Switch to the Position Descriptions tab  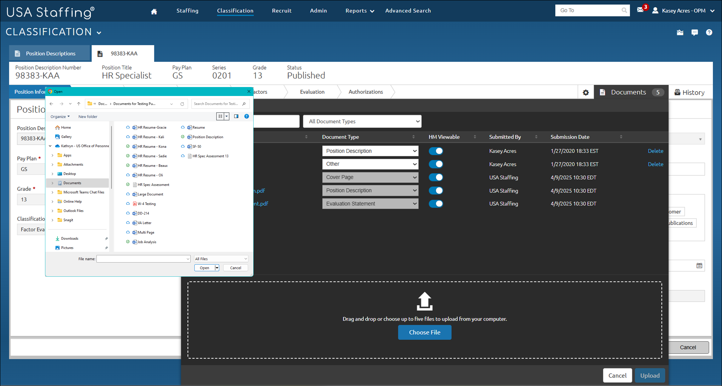point(50,53)
